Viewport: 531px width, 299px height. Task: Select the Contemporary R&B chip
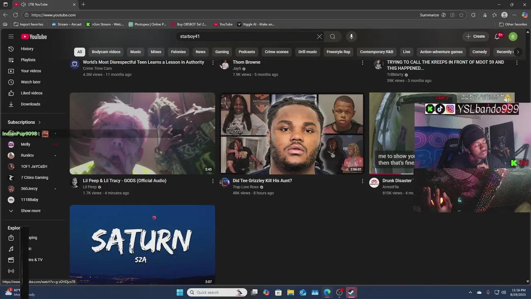coord(377,52)
